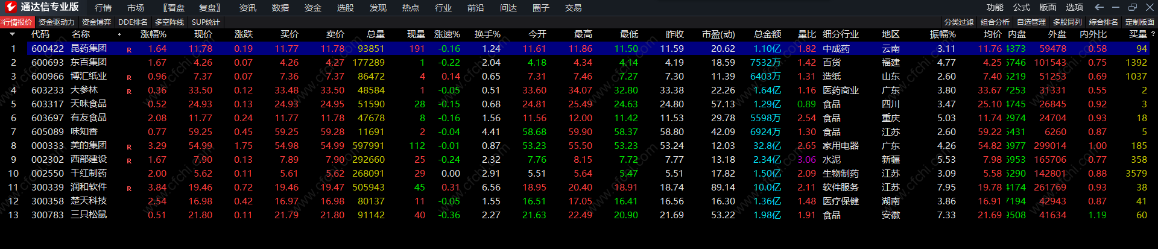Switch to the 资金博弈 tab
The height and width of the screenshot is (249, 1158).
tap(96, 22)
